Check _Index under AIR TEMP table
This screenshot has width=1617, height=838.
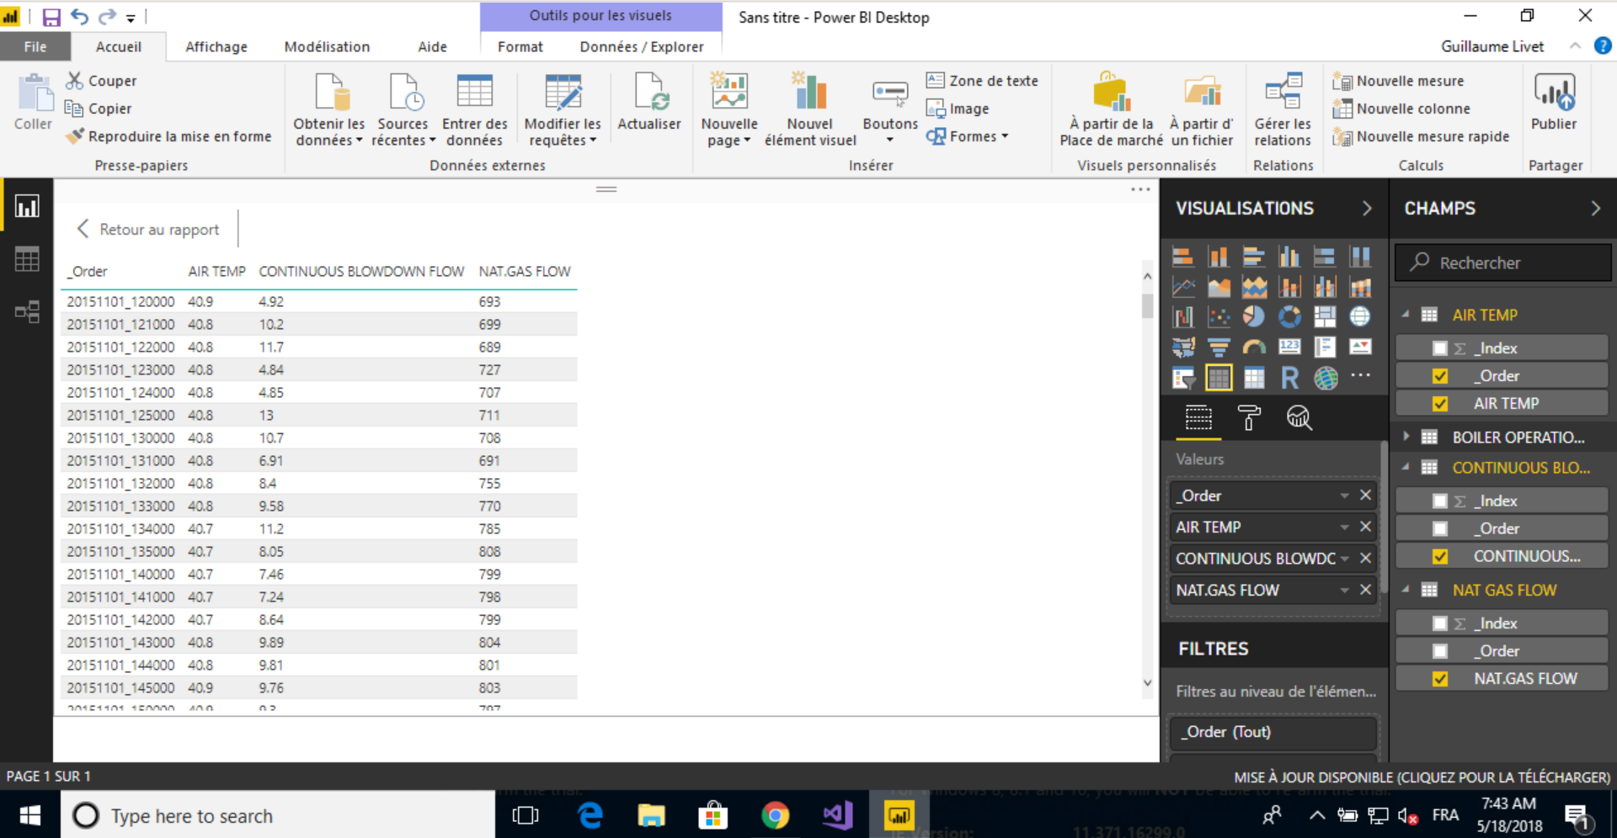coord(1440,348)
